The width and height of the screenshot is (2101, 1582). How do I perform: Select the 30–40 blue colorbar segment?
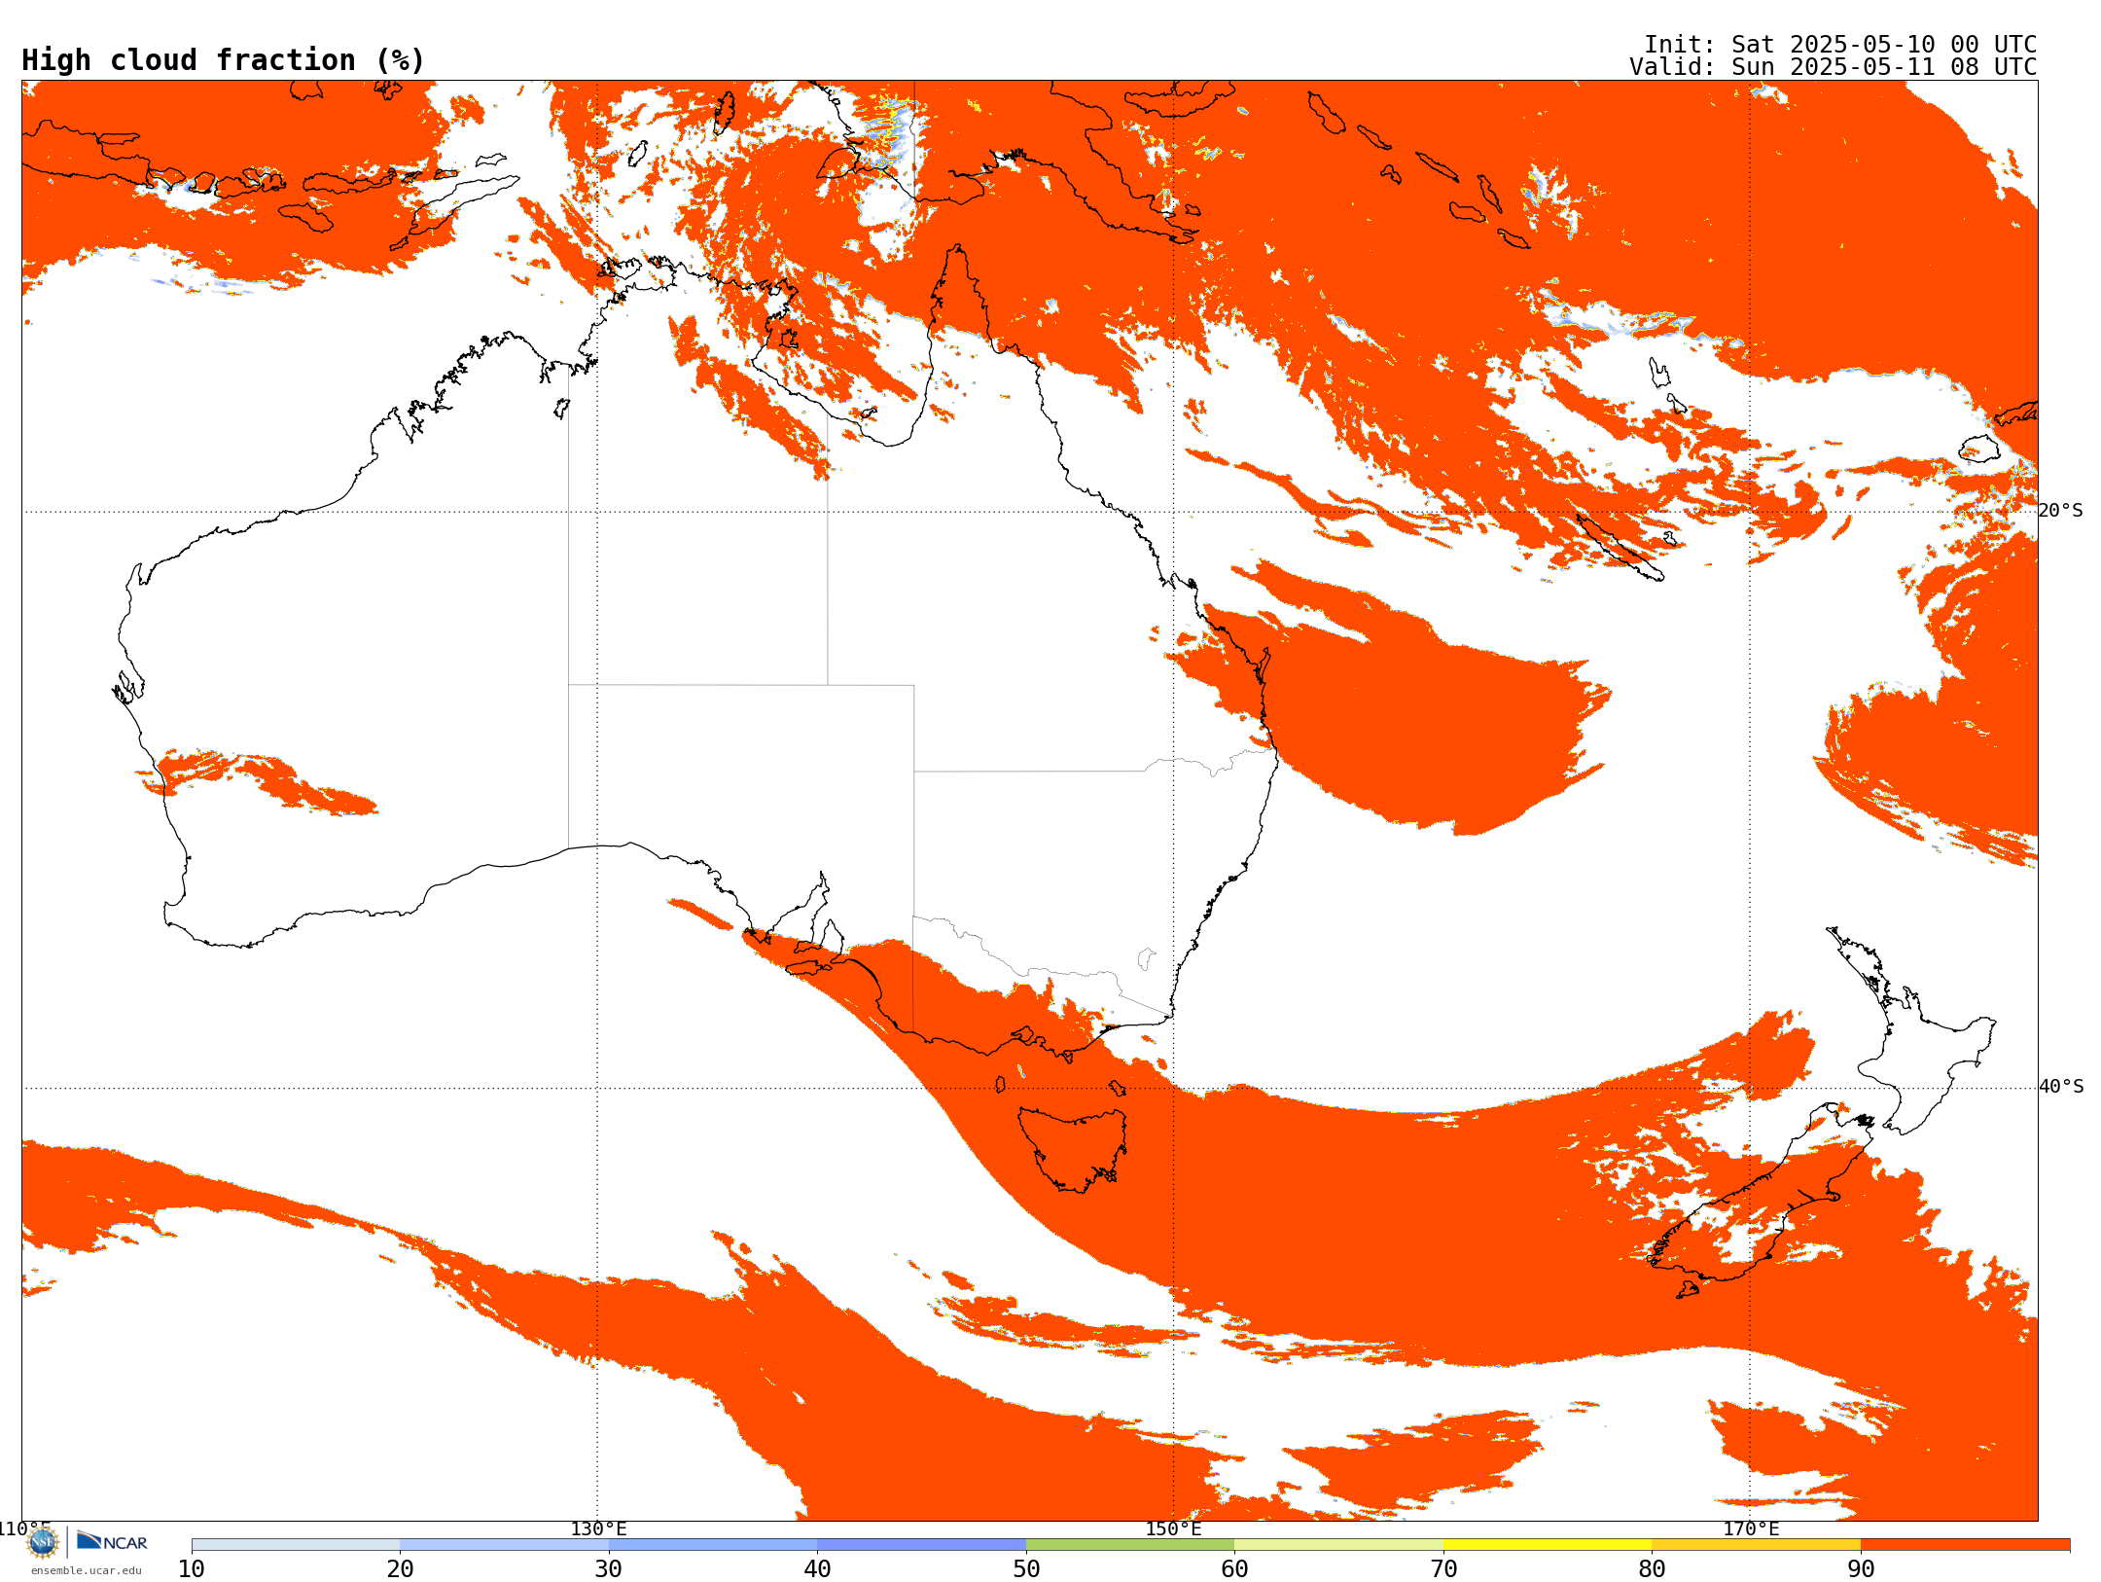pyautogui.click(x=713, y=1545)
